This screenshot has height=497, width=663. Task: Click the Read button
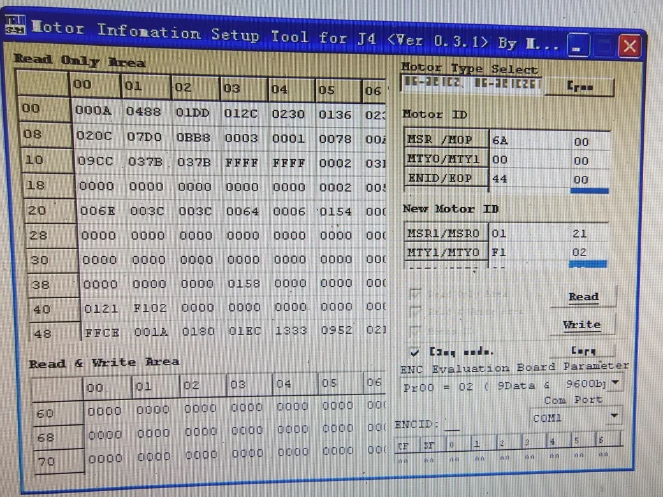(x=583, y=297)
